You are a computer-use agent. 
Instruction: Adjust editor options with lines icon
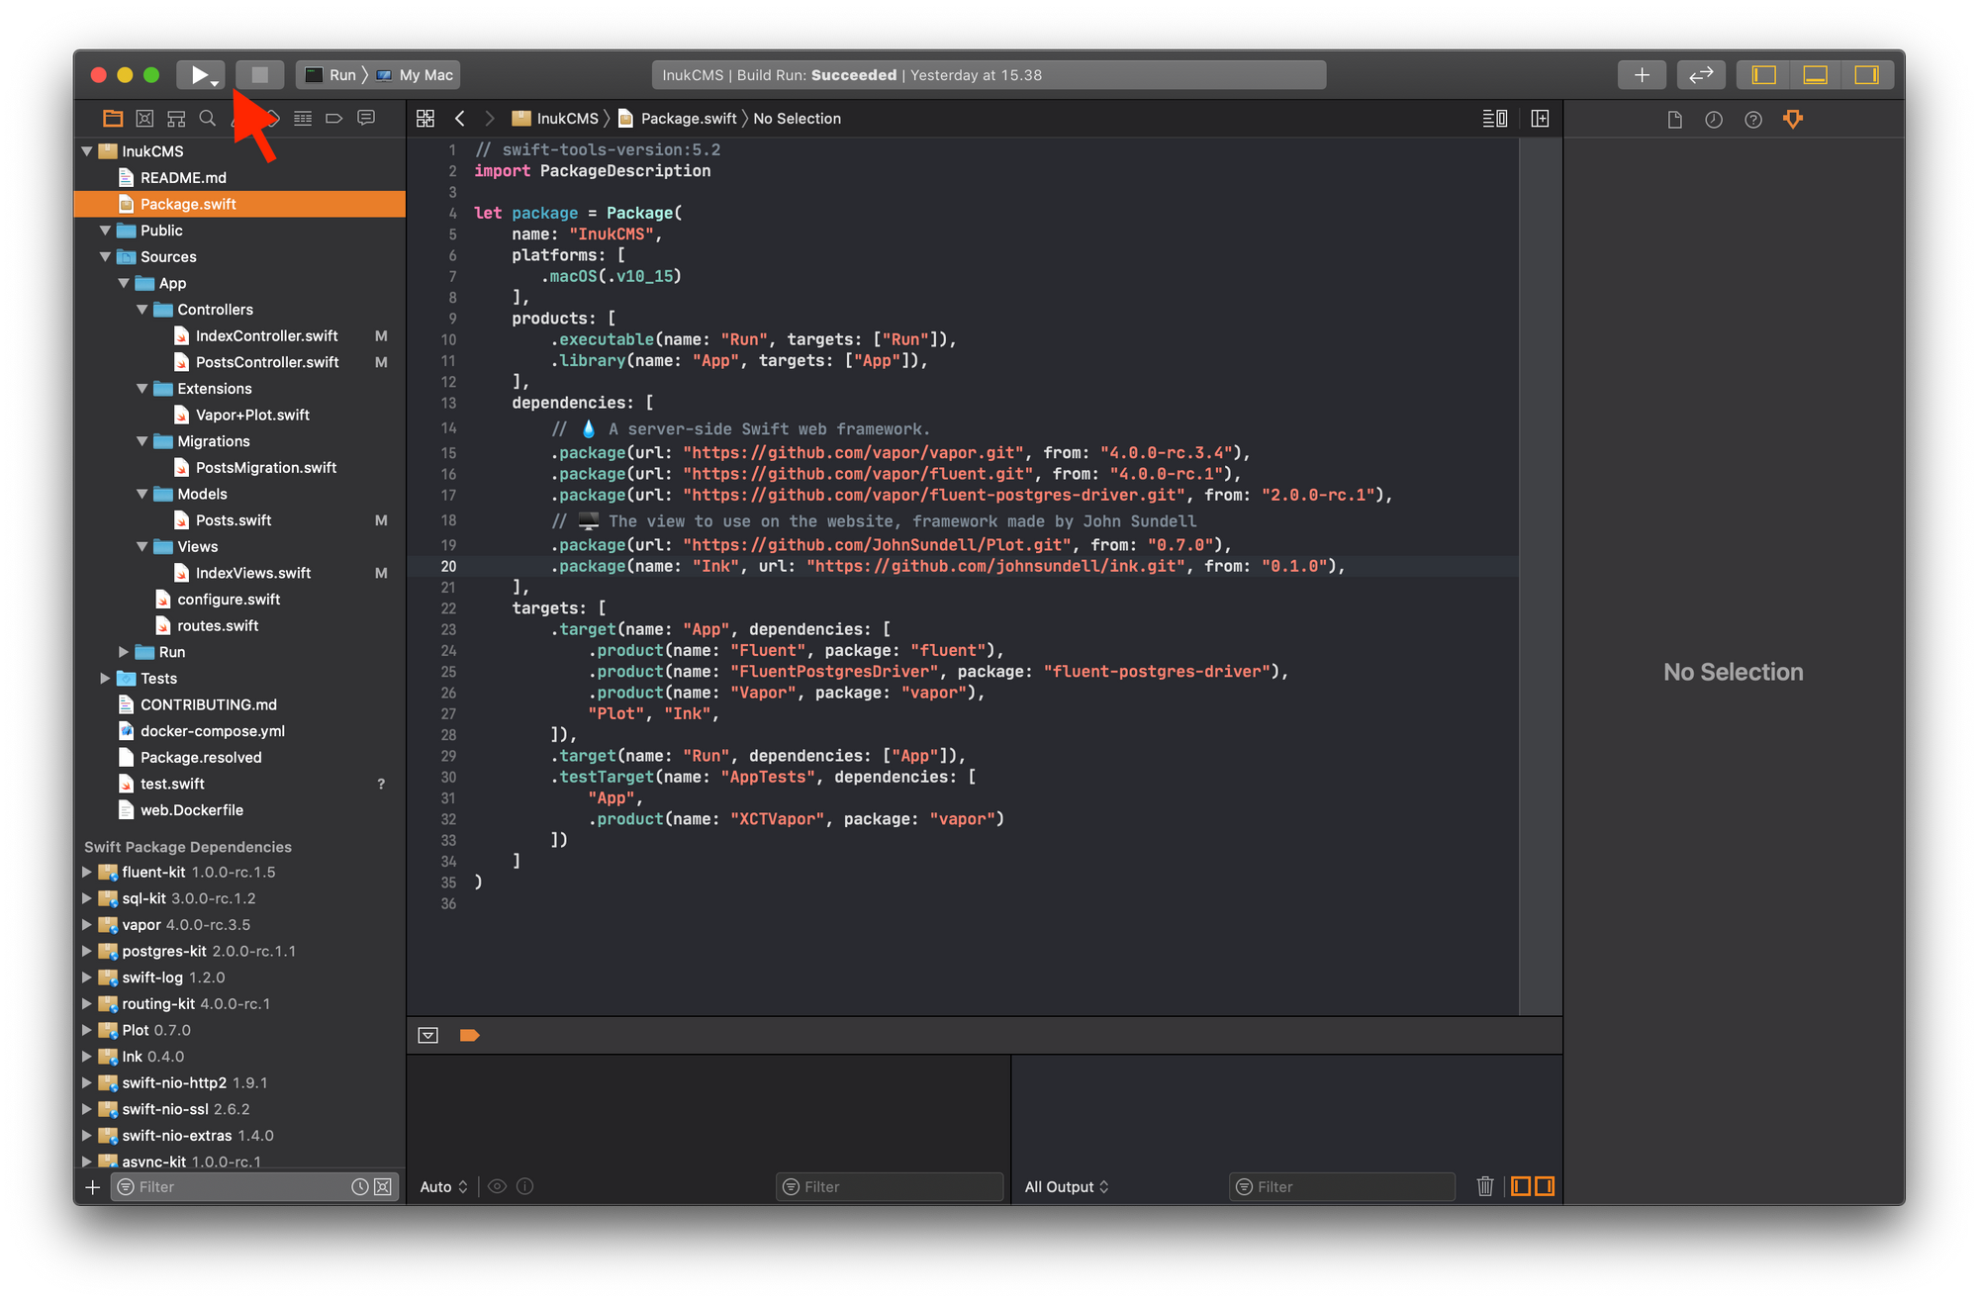1495,119
